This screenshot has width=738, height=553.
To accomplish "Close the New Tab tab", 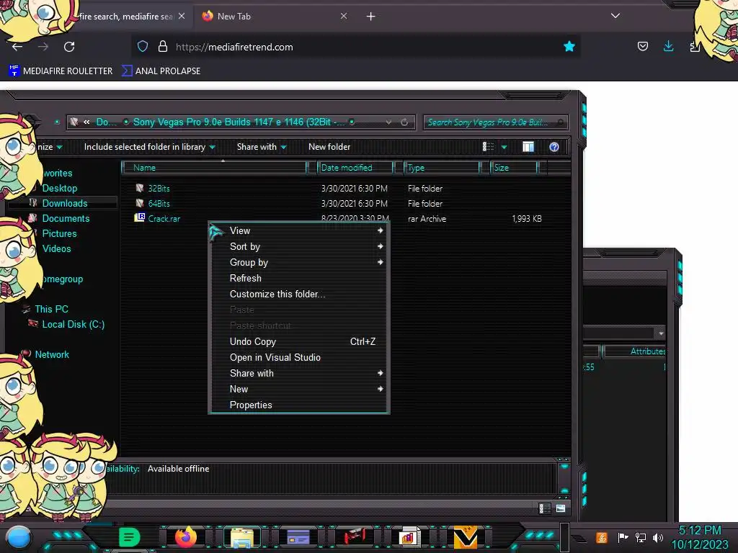I will pyautogui.click(x=344, y=16).
